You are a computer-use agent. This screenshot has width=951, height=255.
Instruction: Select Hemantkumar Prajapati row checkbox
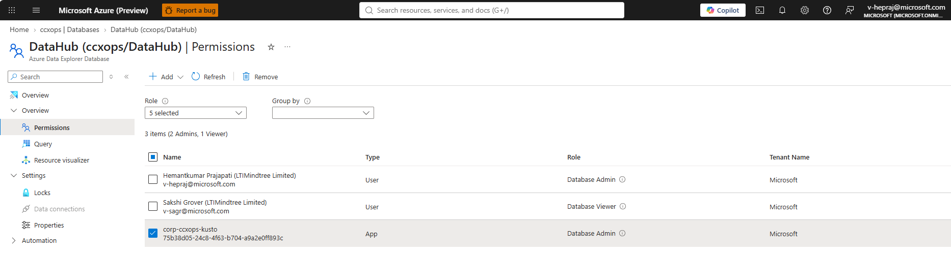(153, 179)
